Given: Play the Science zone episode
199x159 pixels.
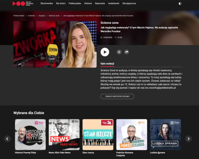Looking at the screenshot, I should point(105,52).
